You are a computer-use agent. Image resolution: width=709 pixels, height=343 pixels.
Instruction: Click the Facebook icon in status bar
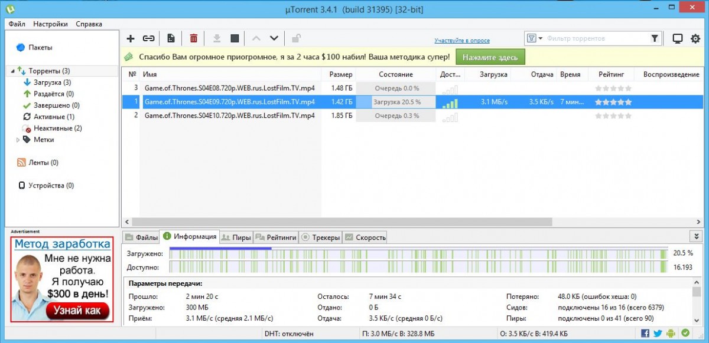[x=646, y=334]
